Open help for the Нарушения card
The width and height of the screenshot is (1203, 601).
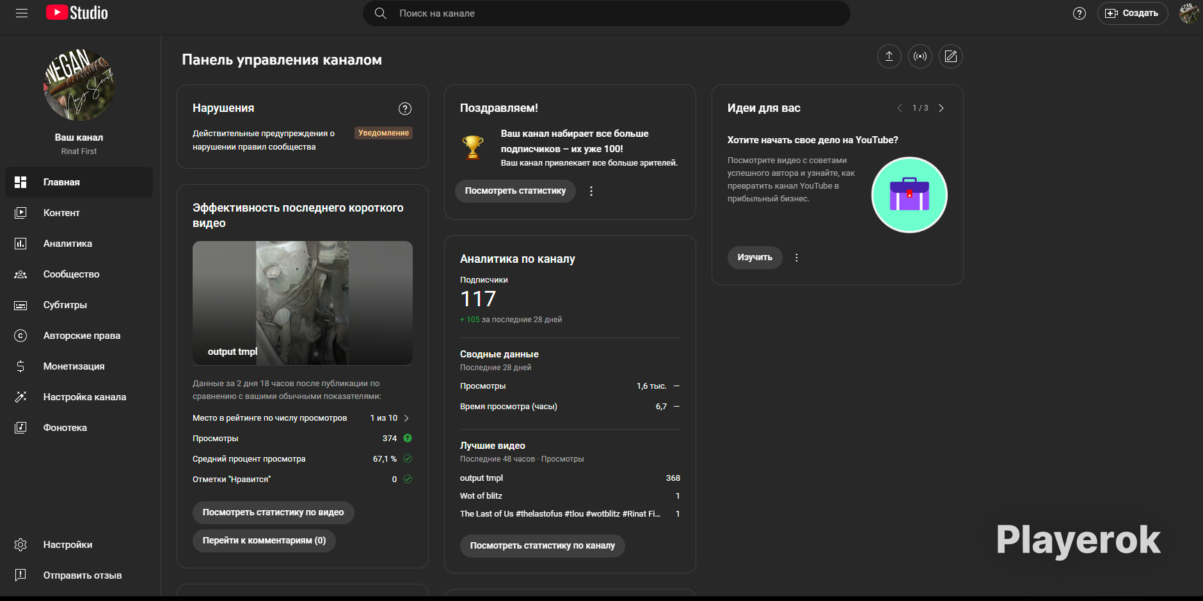pos(405,109)
